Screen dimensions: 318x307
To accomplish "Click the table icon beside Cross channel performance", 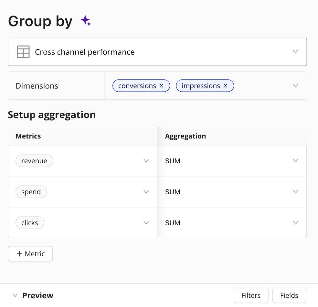I will pos(23,52).
